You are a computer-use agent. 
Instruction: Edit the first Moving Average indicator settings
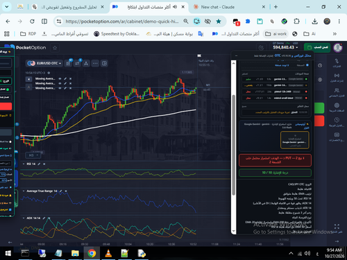tap(65, 78)
